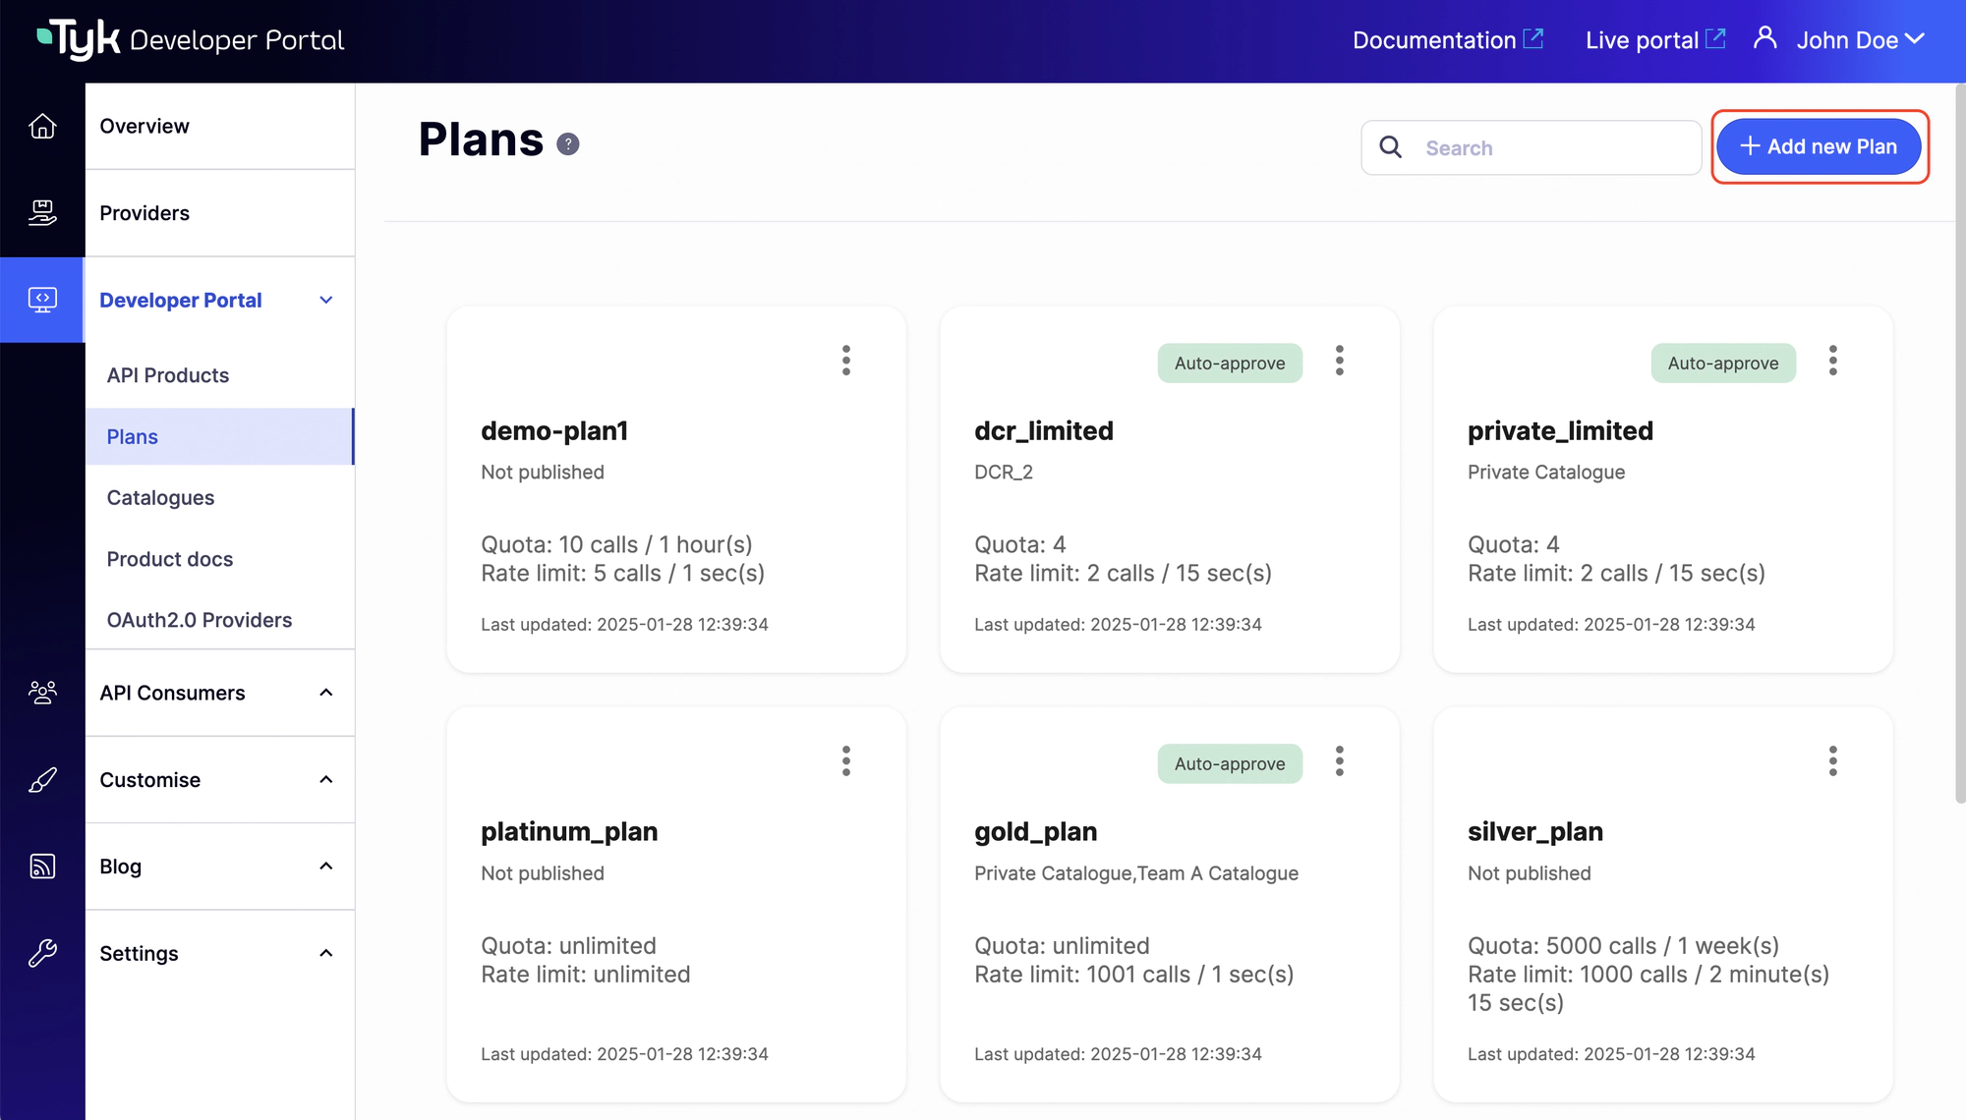The height and width of the screenshot is (1120, 1966).
Task: Click the Settings wrench icon
Action: pos(42,953)
